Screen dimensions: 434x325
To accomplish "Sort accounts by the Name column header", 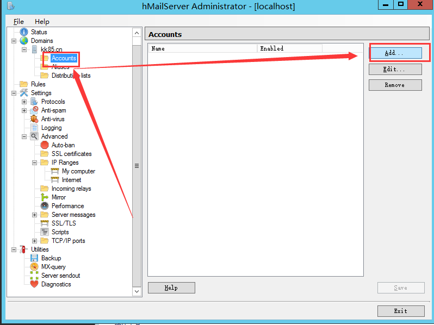I will pos(203,48).
